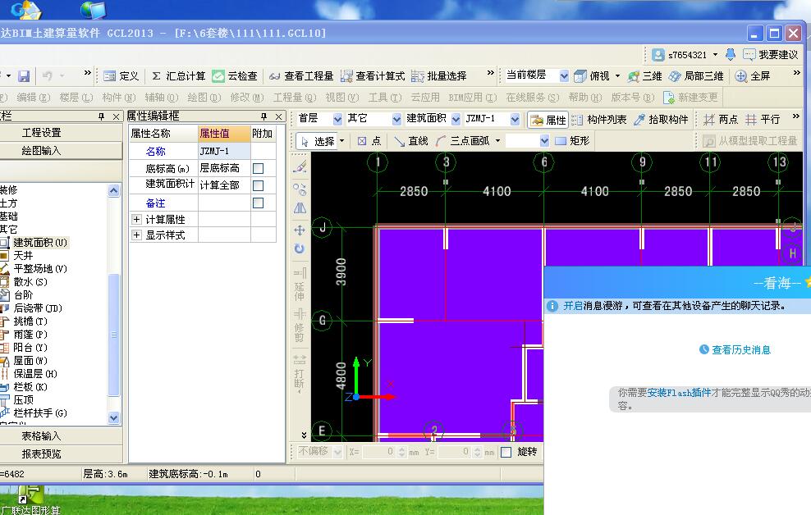Open the 首层 floor dropdown
Screen dimensions: 811x515
pos(337,120)
